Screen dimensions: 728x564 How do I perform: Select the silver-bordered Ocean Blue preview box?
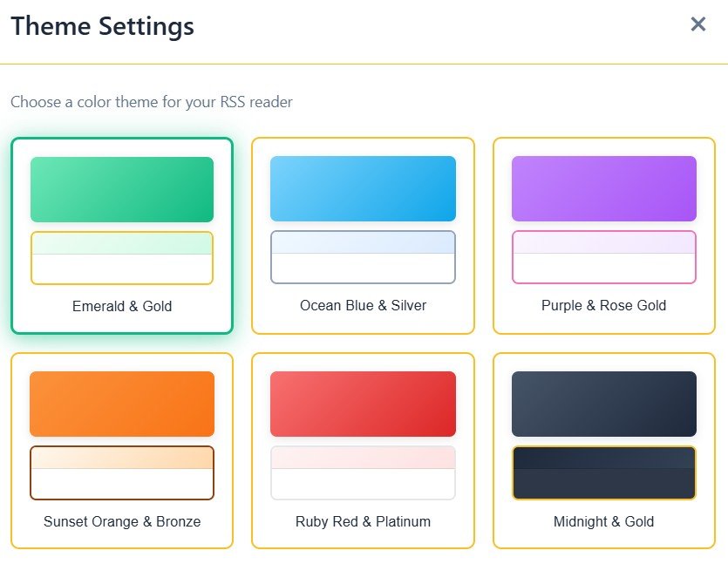[363, 257]
